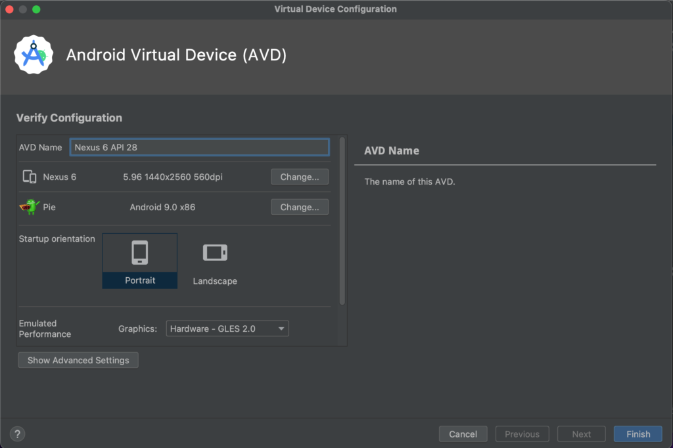Click the Next button
The image size is (673, 448).
point(581,434)
